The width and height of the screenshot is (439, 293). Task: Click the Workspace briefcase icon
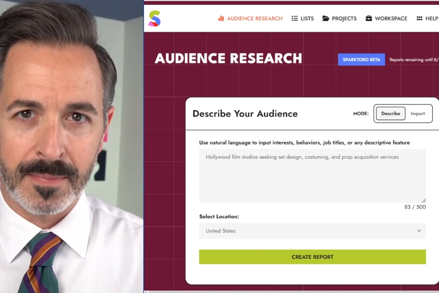[369, 18]
